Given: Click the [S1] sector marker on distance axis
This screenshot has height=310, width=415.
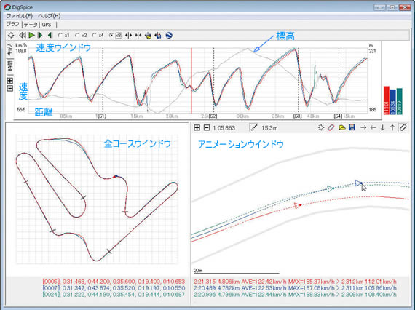Looking at the screenshot, I should click(x=101, y=116).
